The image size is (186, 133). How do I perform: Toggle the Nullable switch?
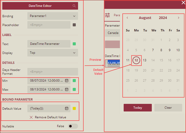click(73, 126)
